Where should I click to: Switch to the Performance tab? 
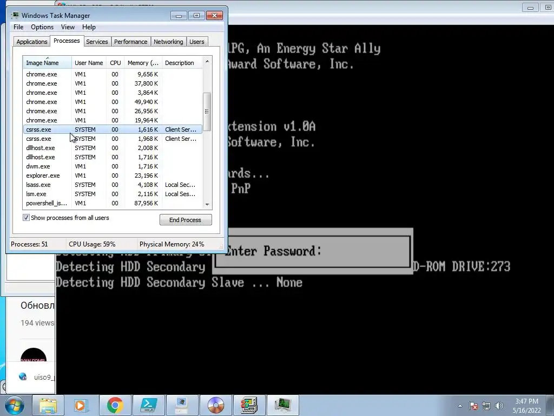[x=131, y=42]
